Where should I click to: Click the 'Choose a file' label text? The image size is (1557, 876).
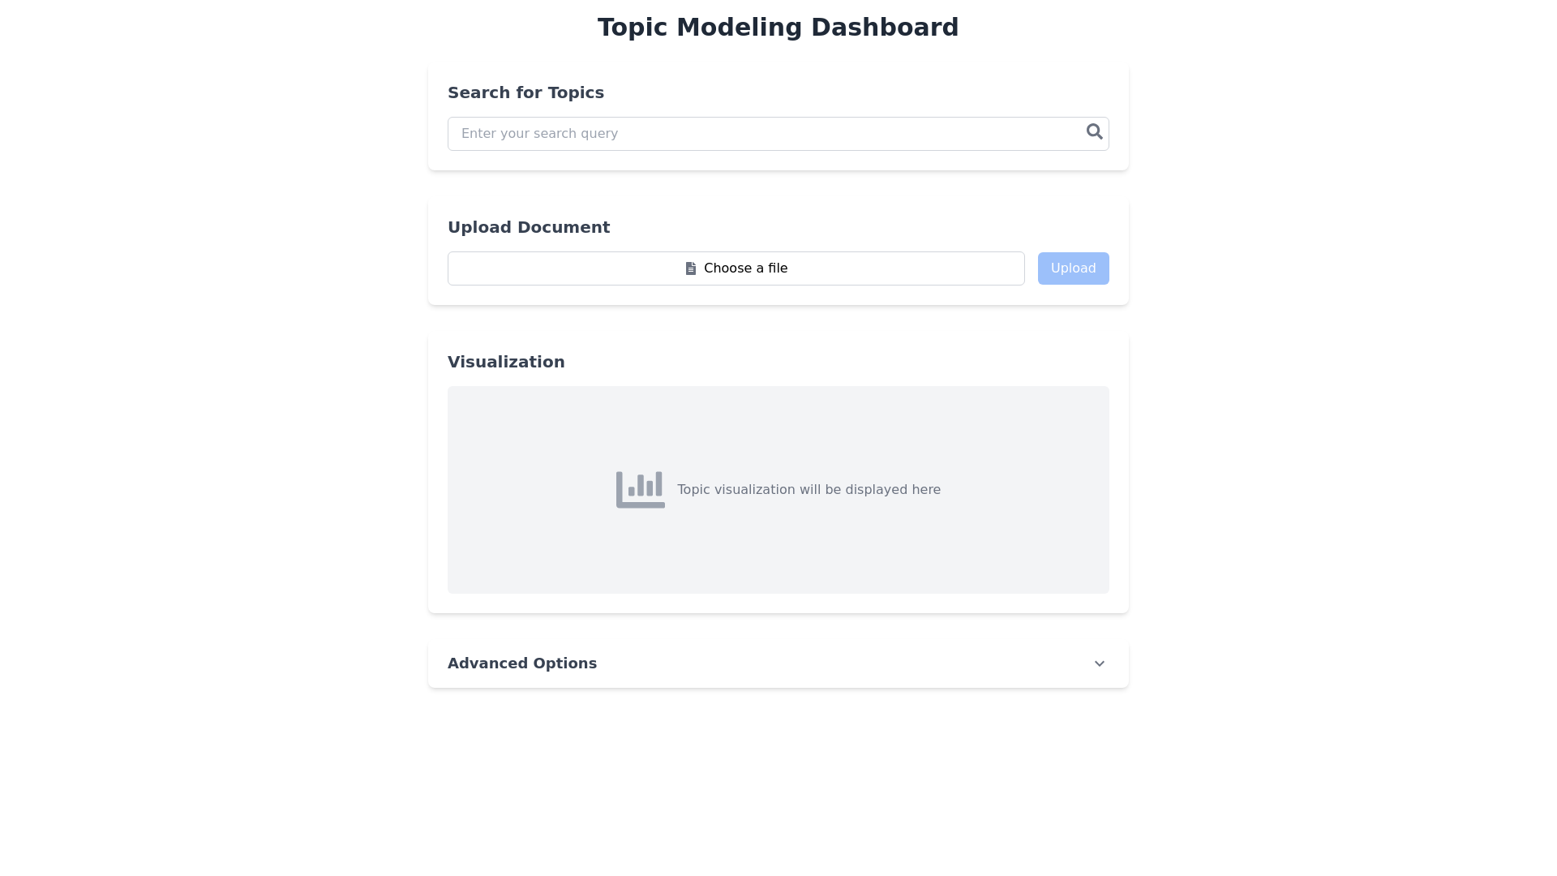(x=745, y=268)
